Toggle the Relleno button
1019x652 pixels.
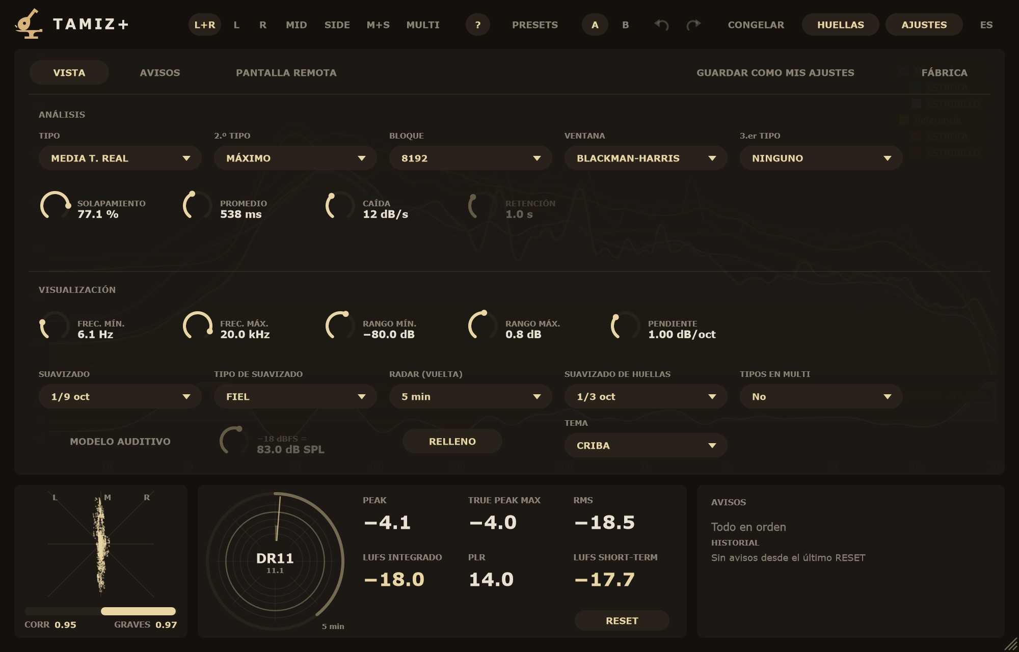point(452,442)
